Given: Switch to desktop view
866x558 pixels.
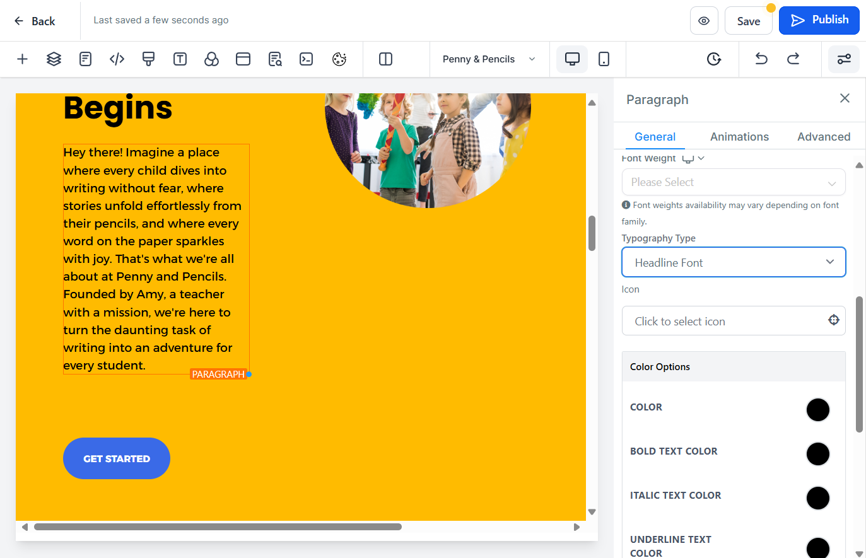Looking at the screenshot, I should [572, 59].
